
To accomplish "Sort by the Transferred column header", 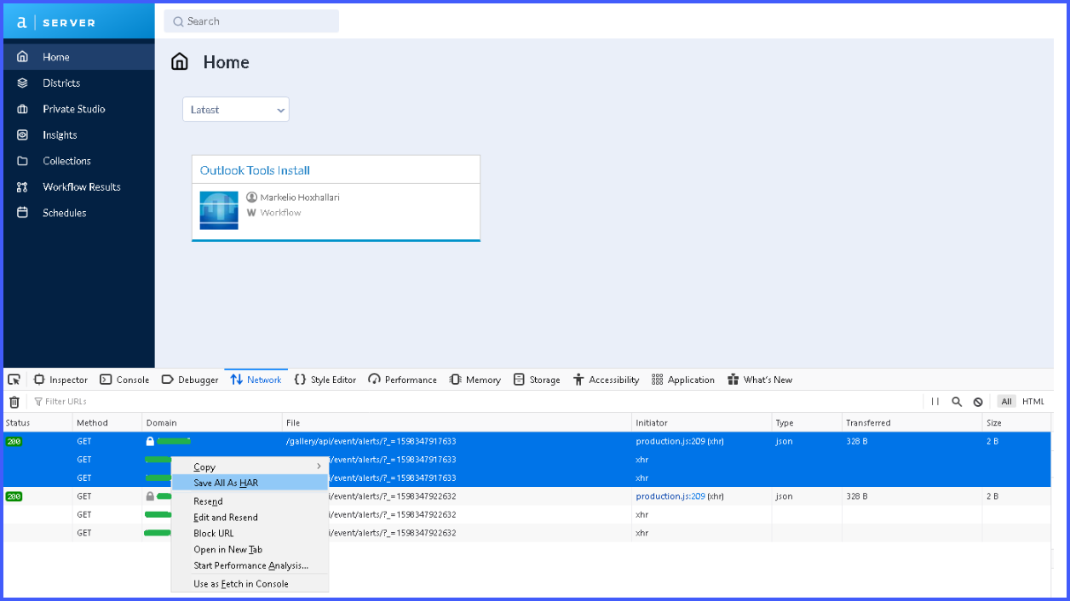I will pos(912,423).
